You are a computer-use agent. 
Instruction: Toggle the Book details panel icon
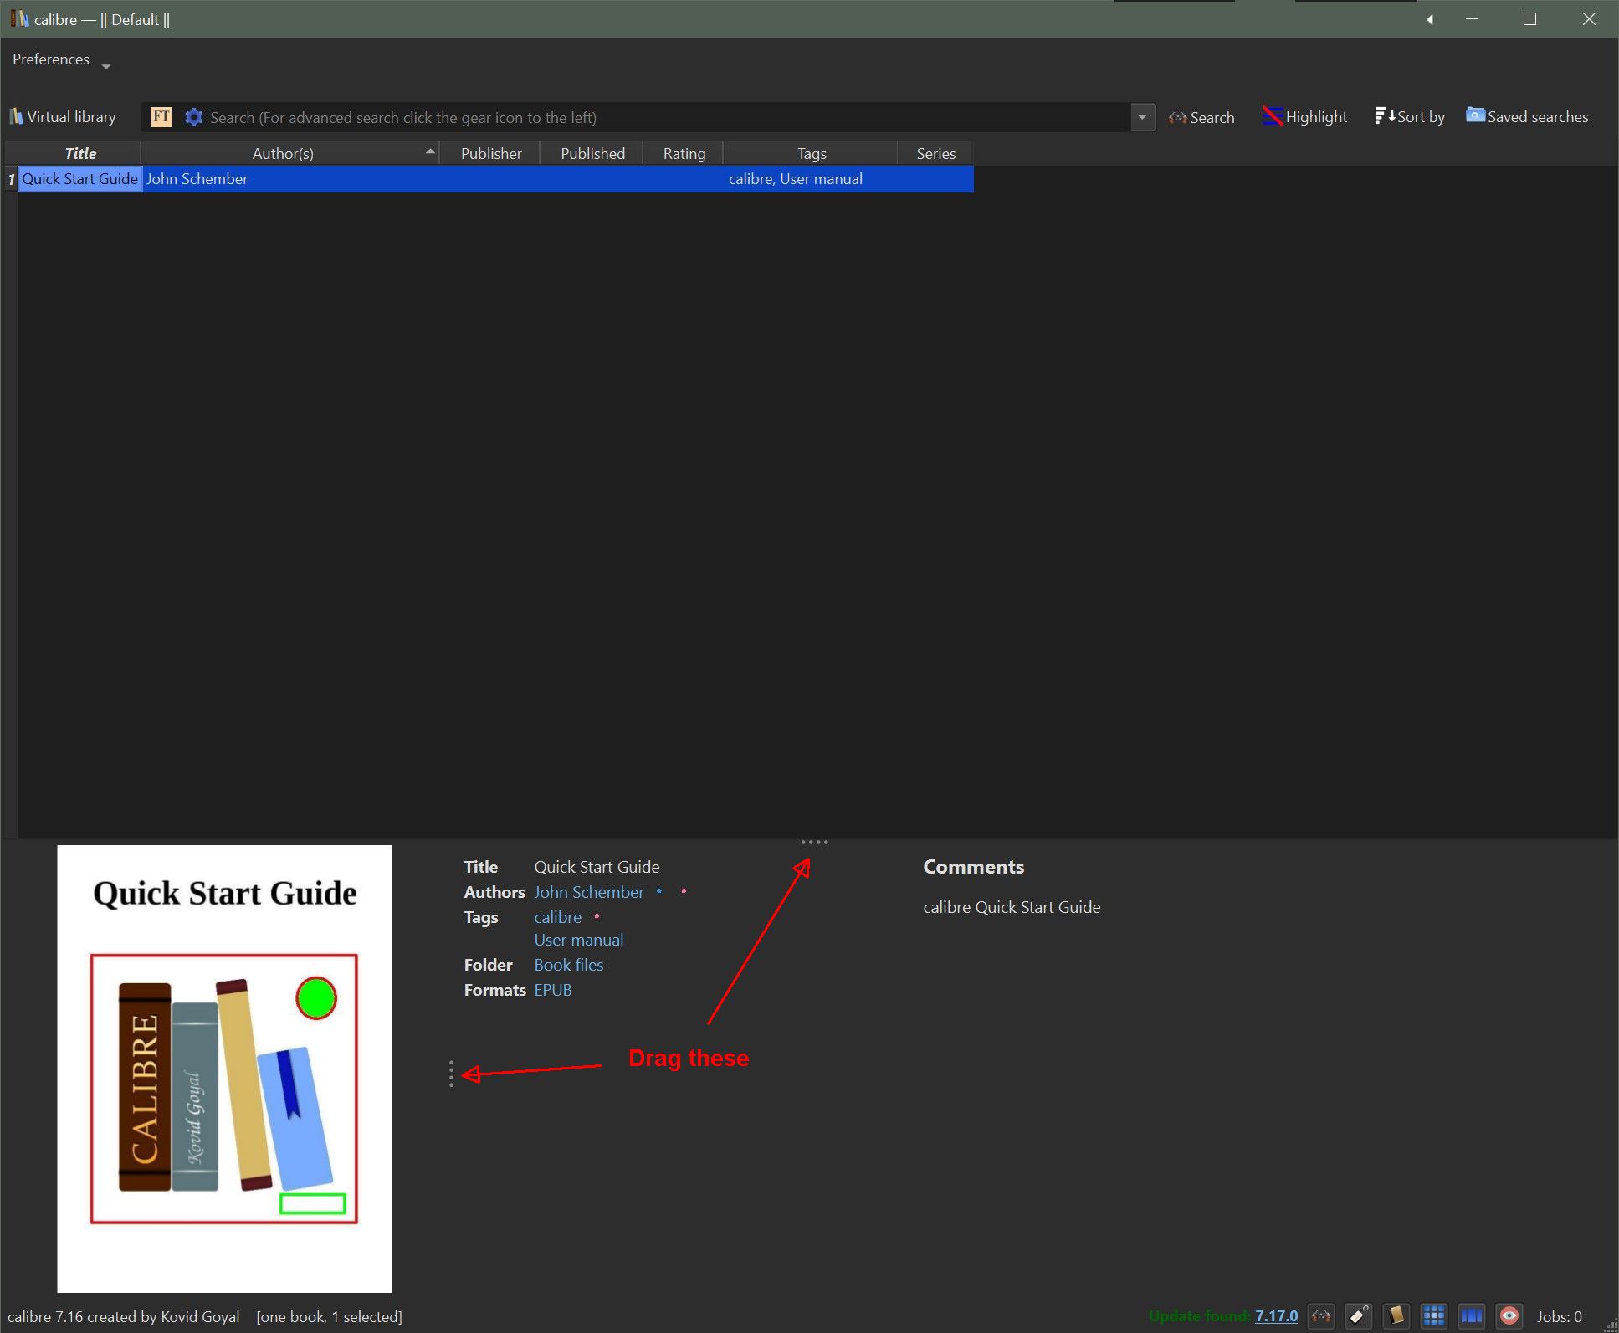point(1396,1315)
